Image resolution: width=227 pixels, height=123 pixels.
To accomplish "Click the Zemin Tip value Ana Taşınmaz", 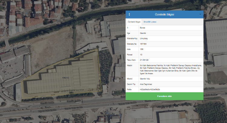I will 146,84.
